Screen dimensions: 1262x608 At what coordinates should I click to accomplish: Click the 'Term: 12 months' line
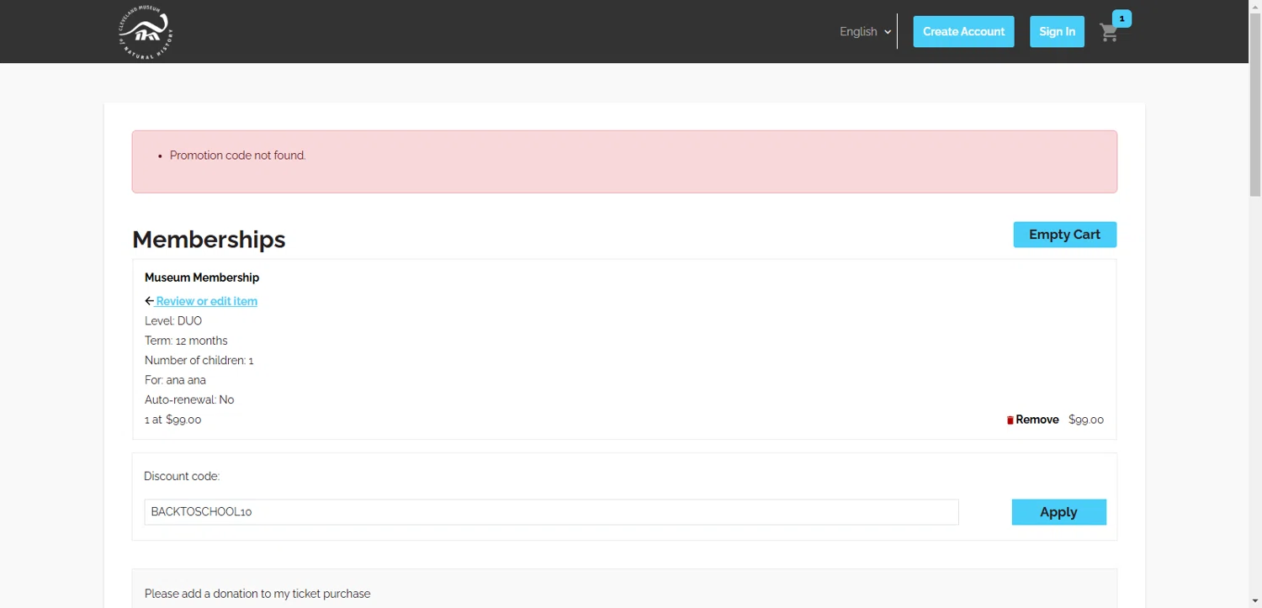tap(186, 341)
